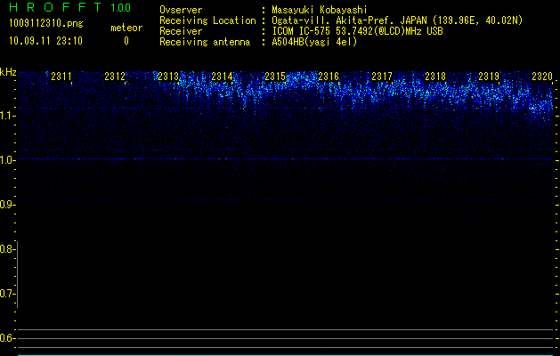Click the Ovserver label
The image size is (560, 356).
click(181, 10)
